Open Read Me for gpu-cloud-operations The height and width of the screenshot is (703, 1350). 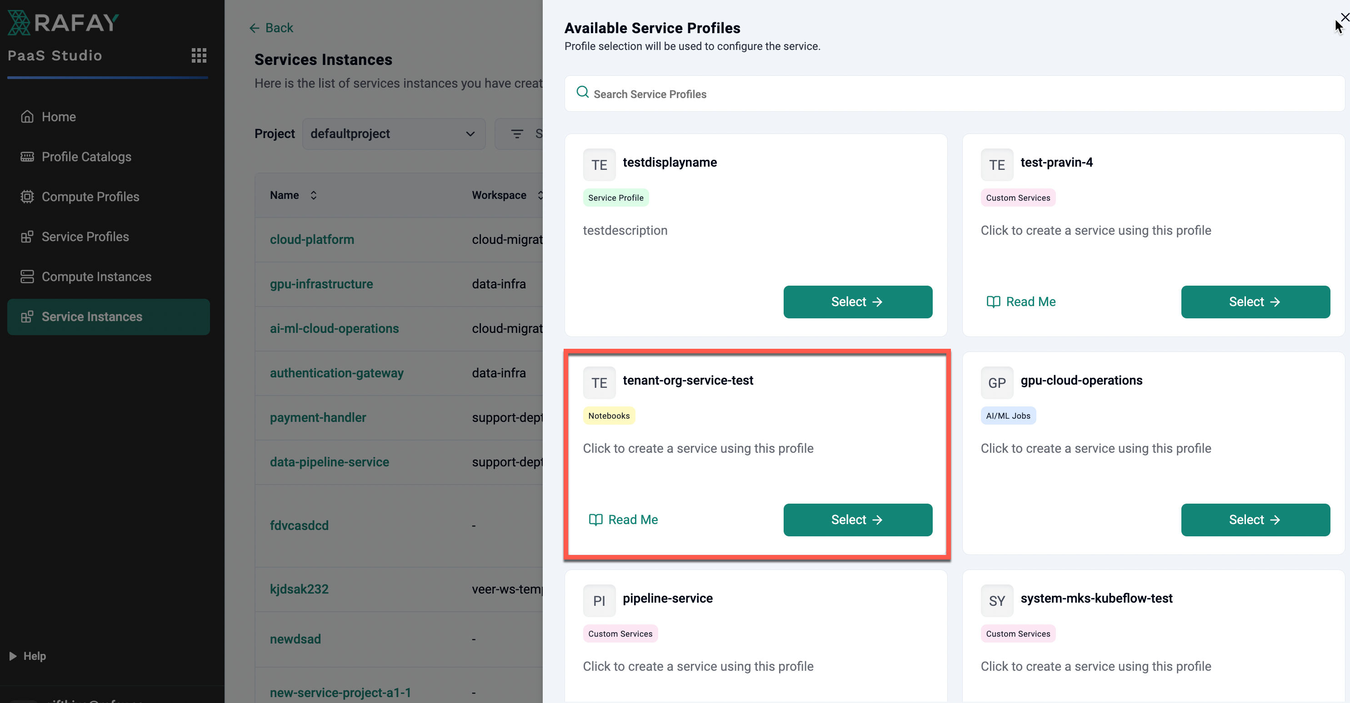(x=1021, y=519)
